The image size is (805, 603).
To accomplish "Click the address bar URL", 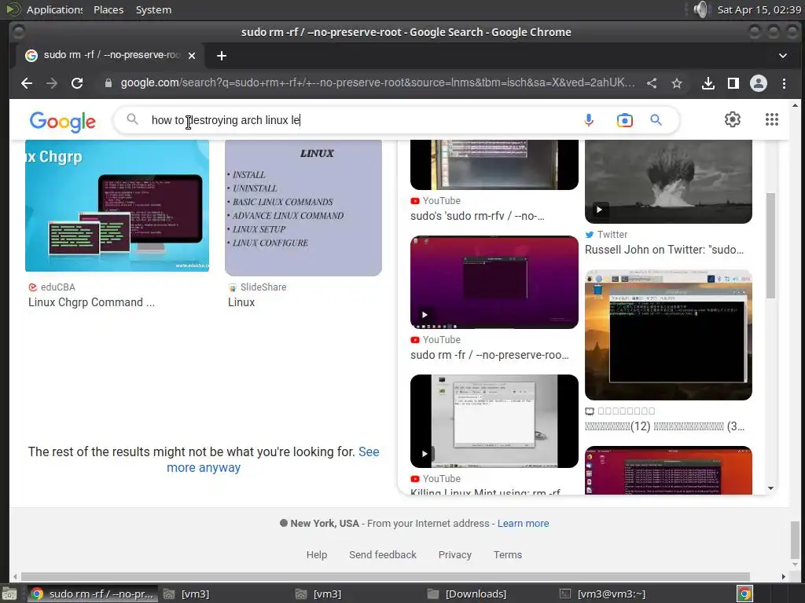I will point(377,83).
